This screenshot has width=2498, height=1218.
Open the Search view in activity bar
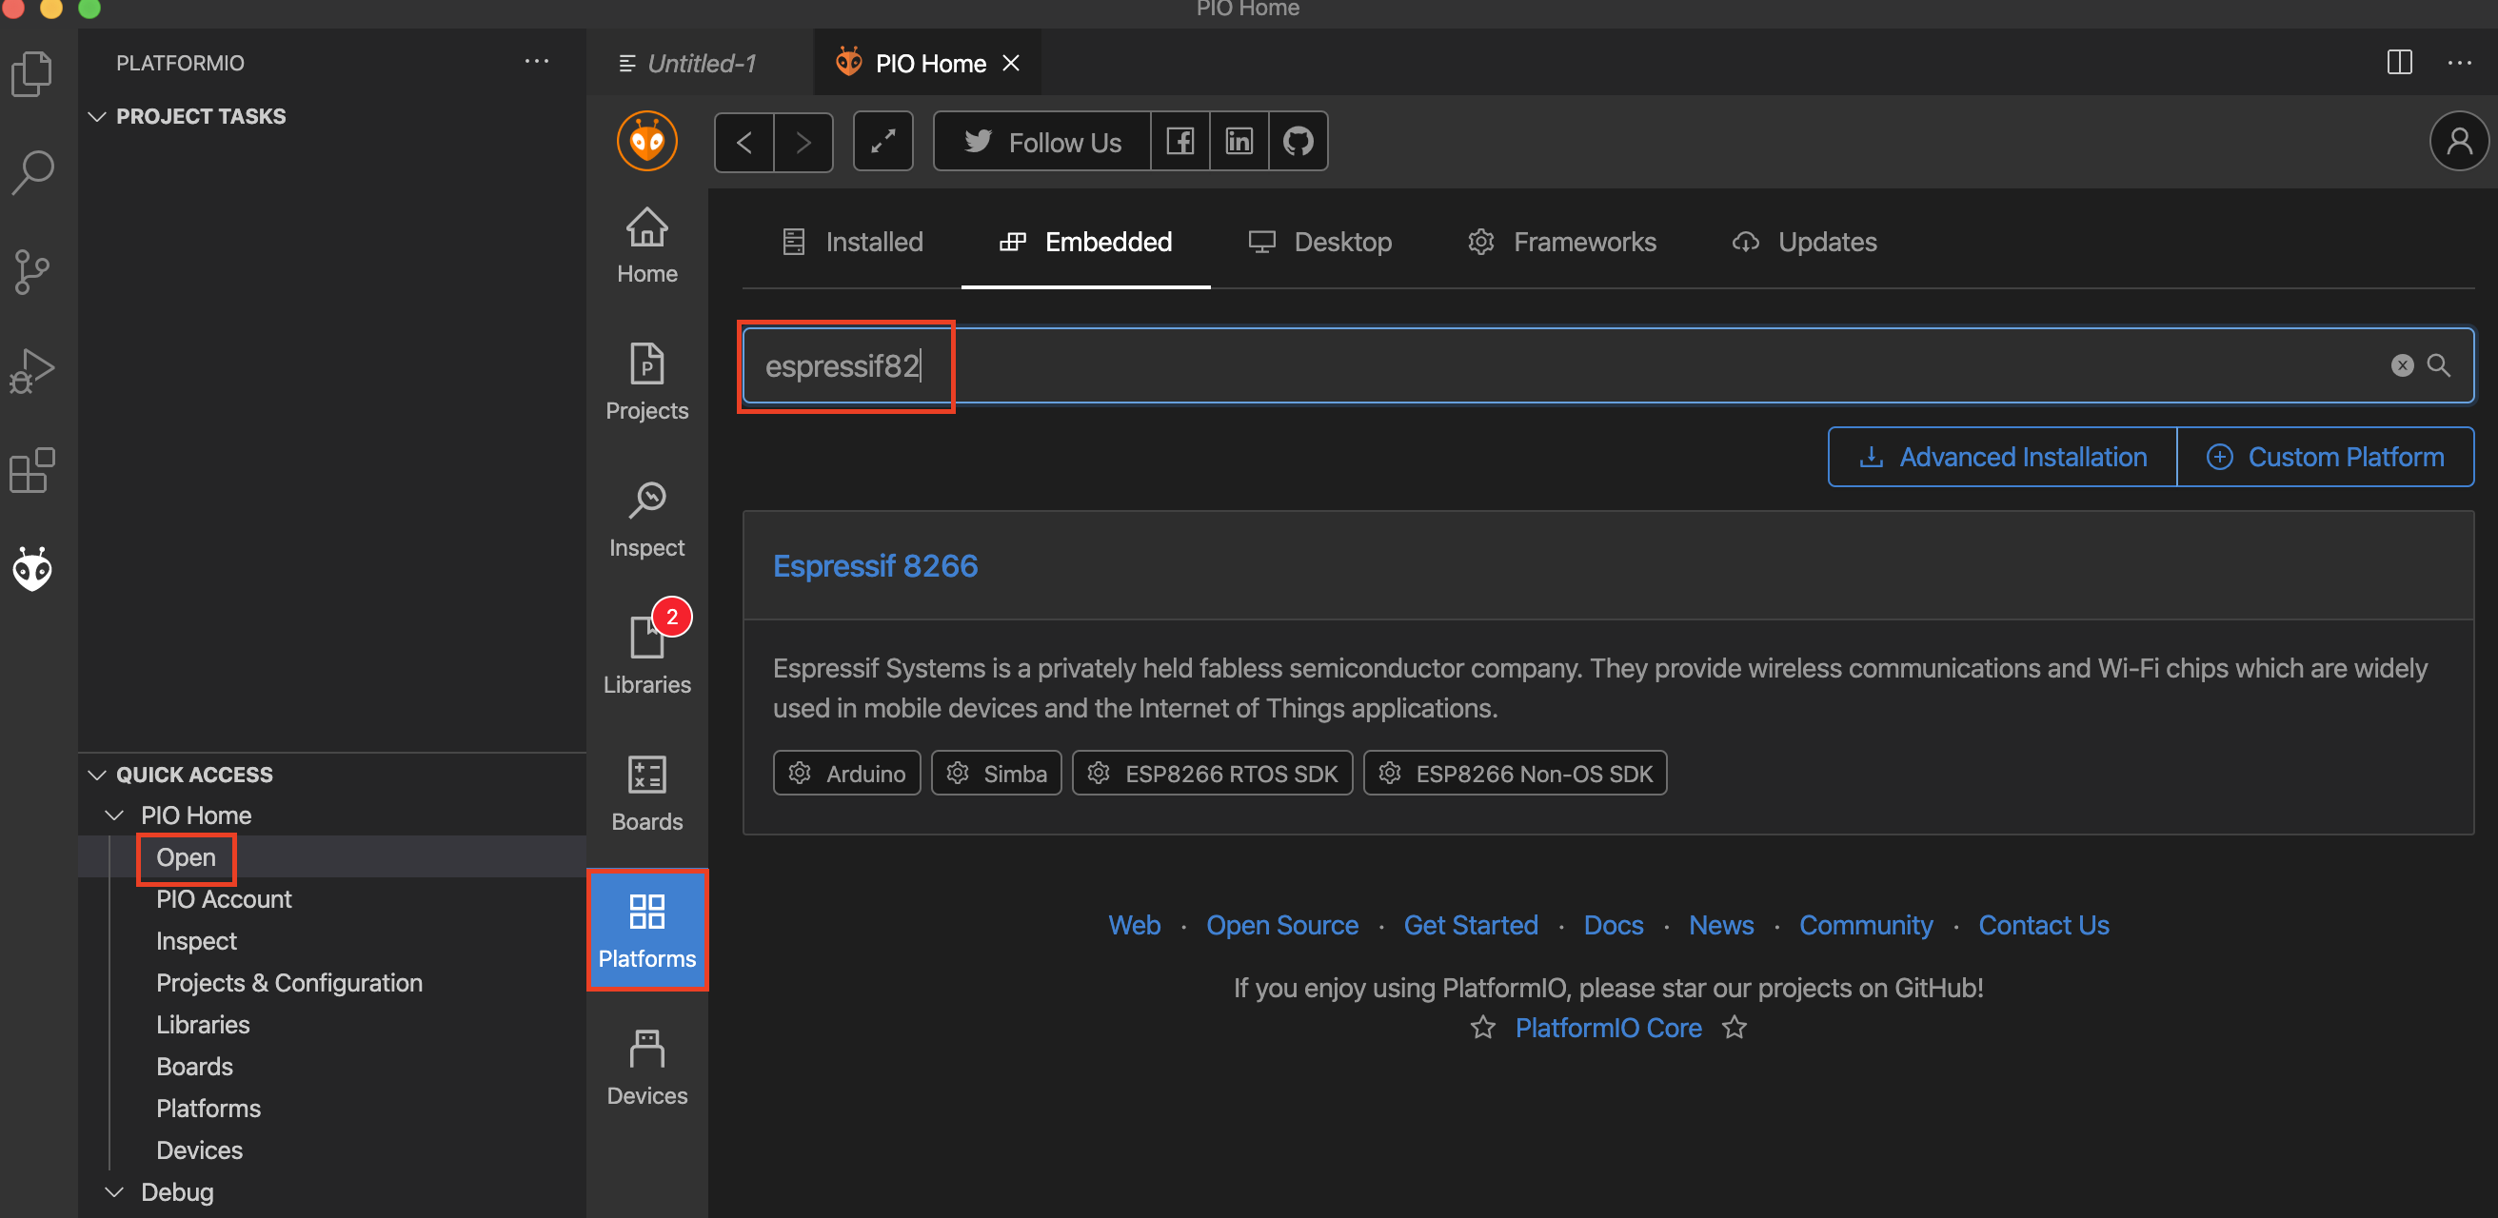click(32, 172)
